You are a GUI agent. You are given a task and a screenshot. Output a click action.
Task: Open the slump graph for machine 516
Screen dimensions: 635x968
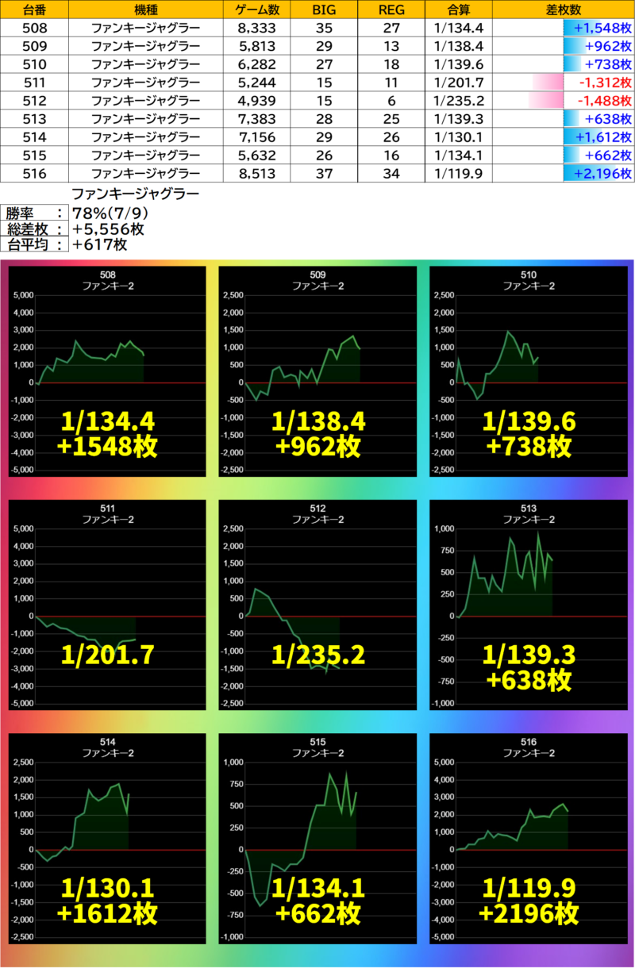pyautogui.click(x=528, y=839)
